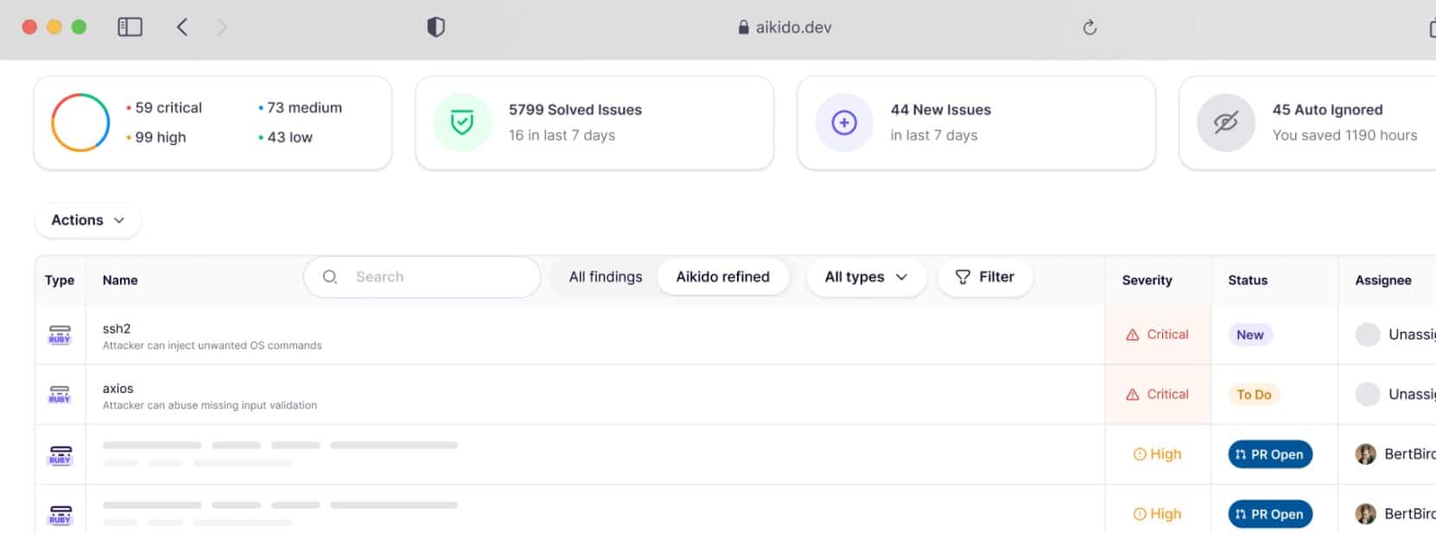Click the New status badge for ssh2
This screenshot has height=533, width=1436.
click(x=1250, y=335)
